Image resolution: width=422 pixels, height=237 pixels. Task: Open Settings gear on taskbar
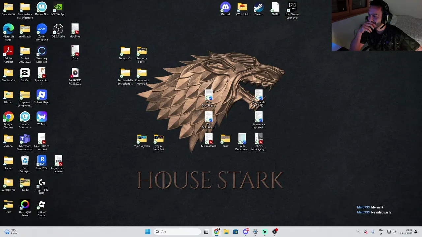point(255,232)
